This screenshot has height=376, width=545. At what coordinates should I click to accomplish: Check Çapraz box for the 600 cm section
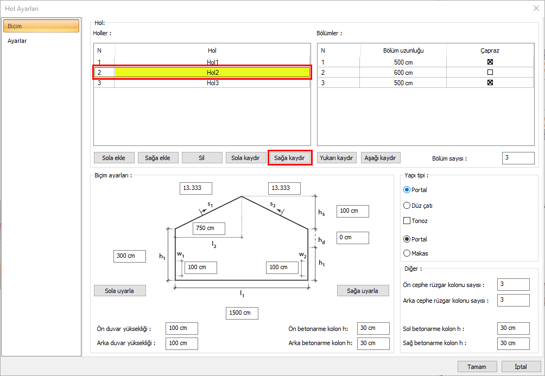[490, 72]
